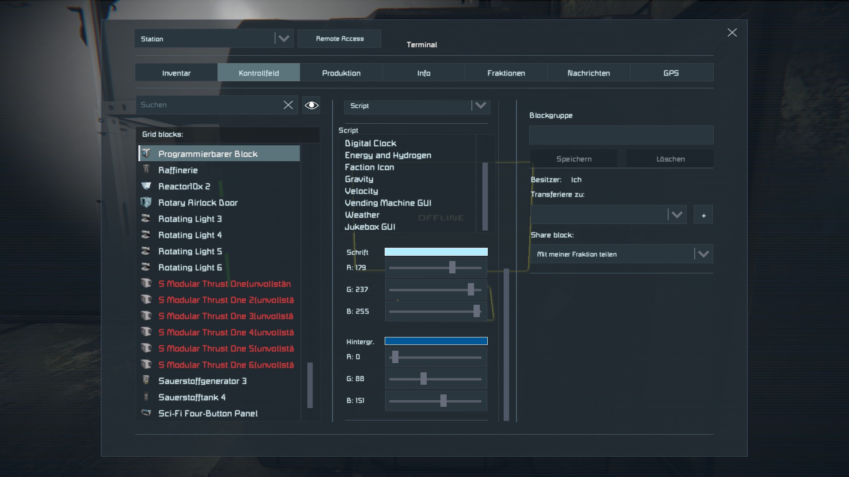
Task: Click the Reactor10x 2 block icon
Action: click(146, 186)
